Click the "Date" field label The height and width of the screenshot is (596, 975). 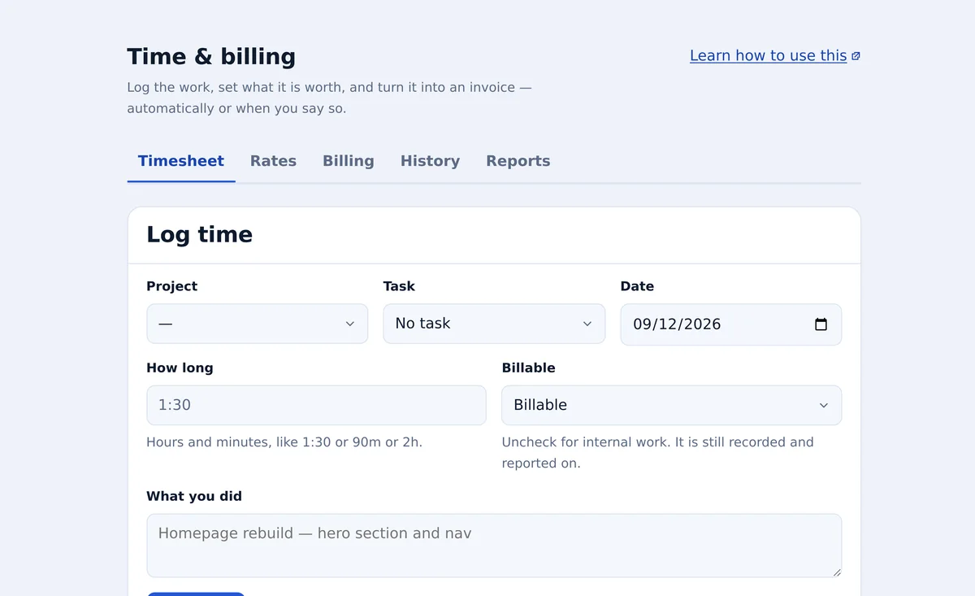637,286
